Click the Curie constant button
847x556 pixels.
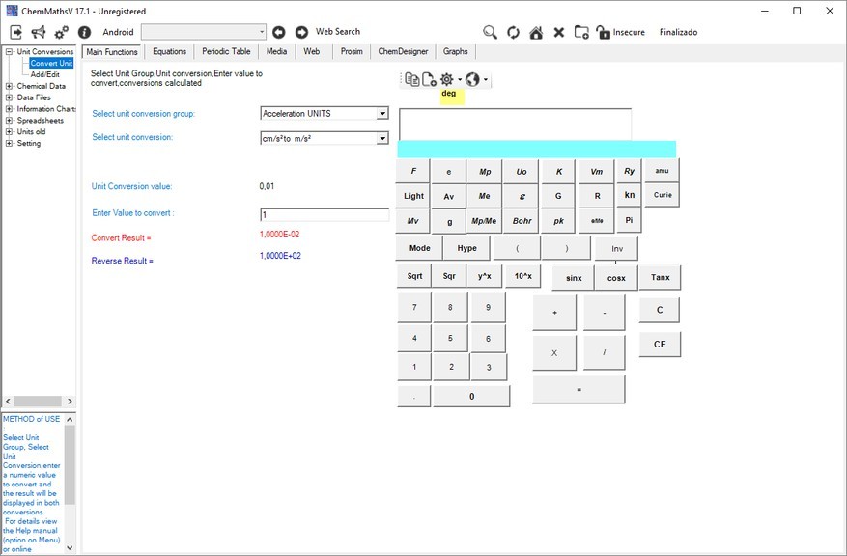tap(663, 195)
